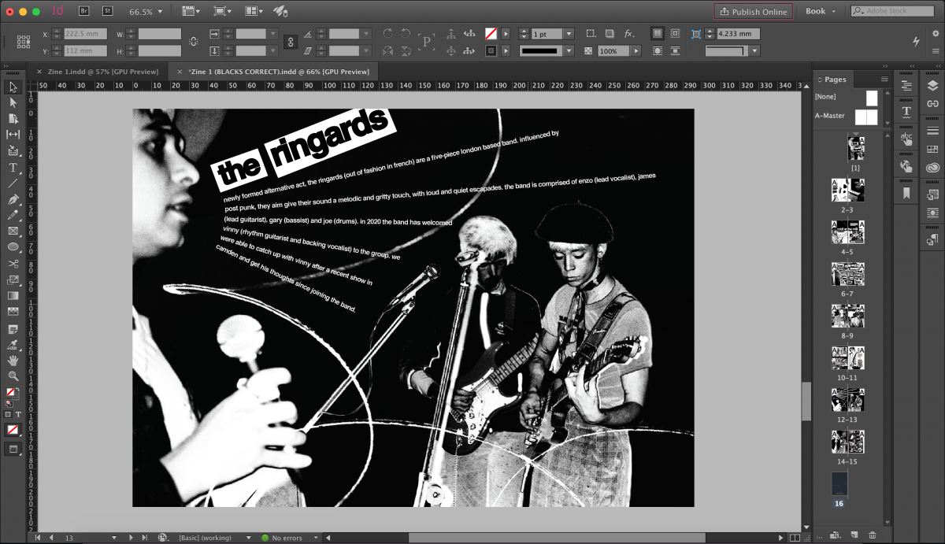Click the Quick Apply lightning icon
Screen dimensions: 945x544
tap(916, 41)
